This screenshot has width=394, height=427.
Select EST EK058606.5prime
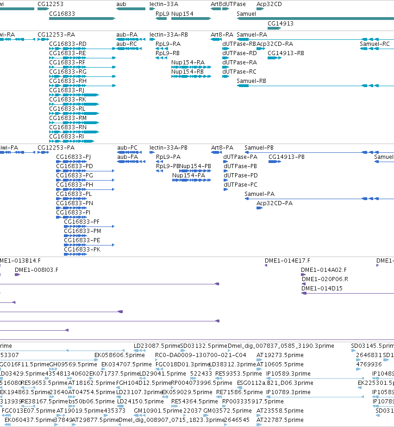point(119,355)
